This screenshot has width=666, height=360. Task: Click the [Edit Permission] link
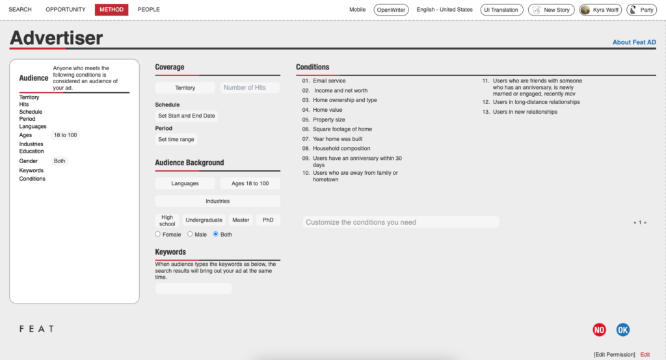click(614, 355)
